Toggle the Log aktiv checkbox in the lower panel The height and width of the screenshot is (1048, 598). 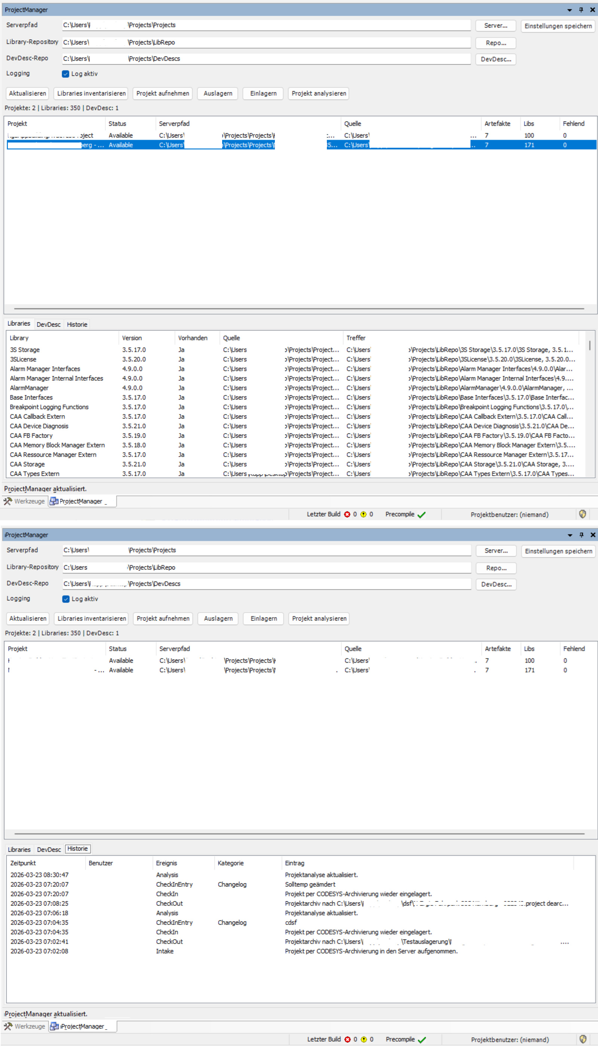click(x=66, y=599)
